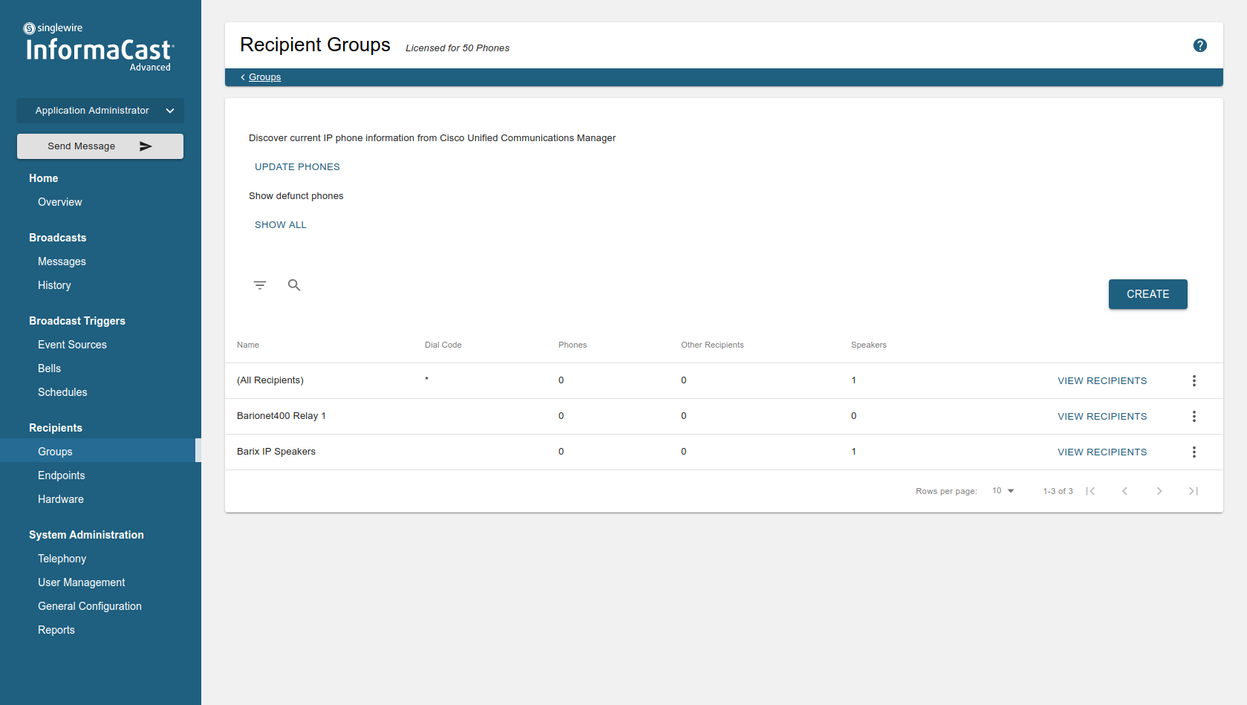The image size is (1247, 705).
Task: Click VIEW RECIPIENTS for Barix IP Speakers
Action: pos(1102,452)
